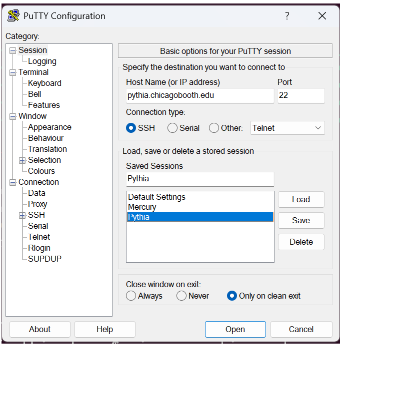Open the connection
Screen dimensions: 405x419
click(235, 329)
